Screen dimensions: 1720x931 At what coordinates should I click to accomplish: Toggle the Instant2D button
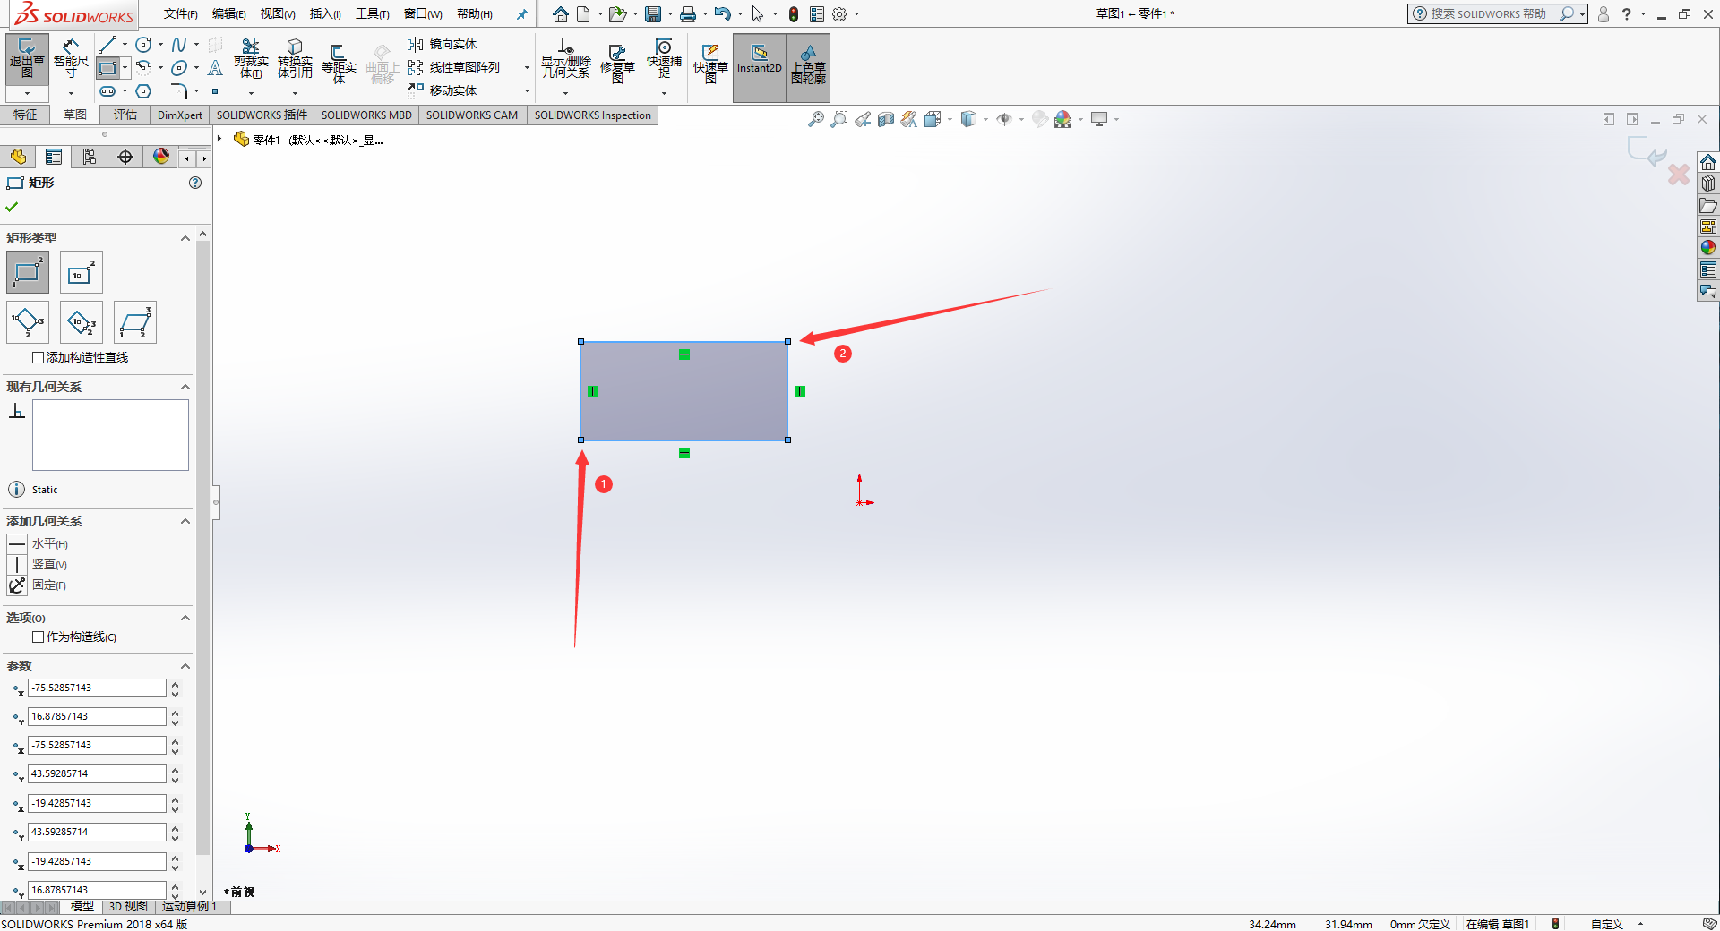pos(760,68)
